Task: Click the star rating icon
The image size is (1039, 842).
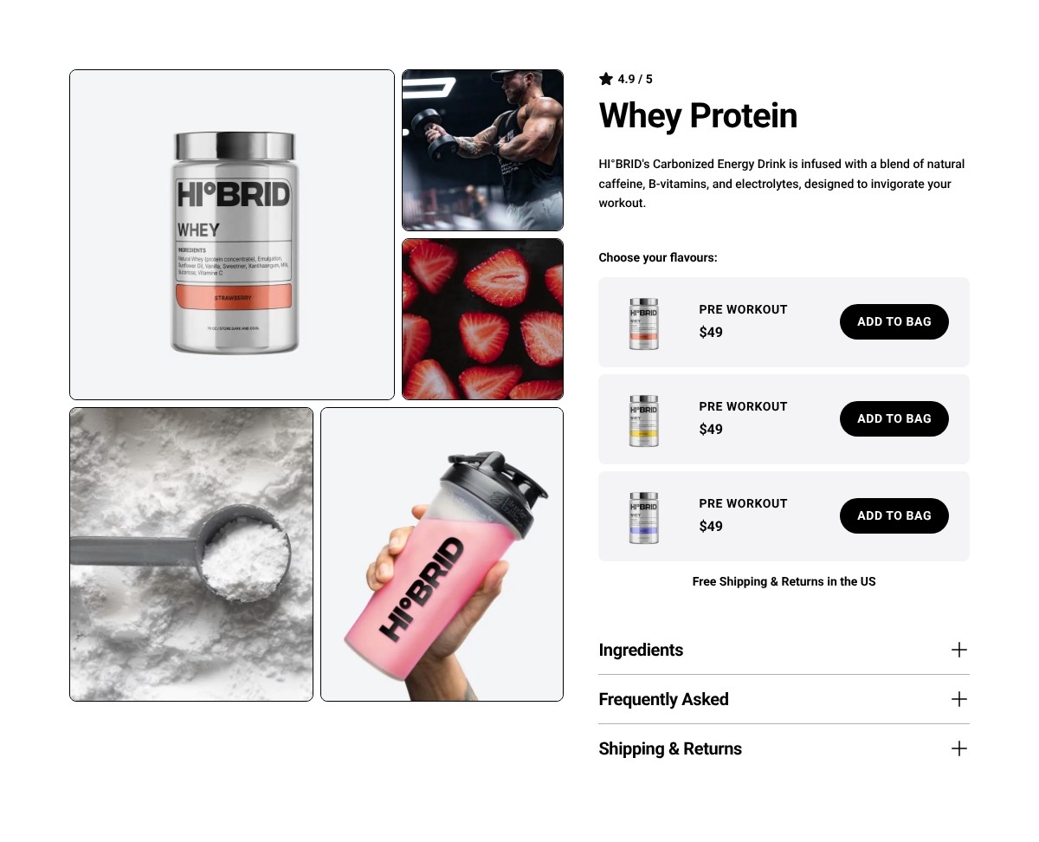Action: pos(606,79)
